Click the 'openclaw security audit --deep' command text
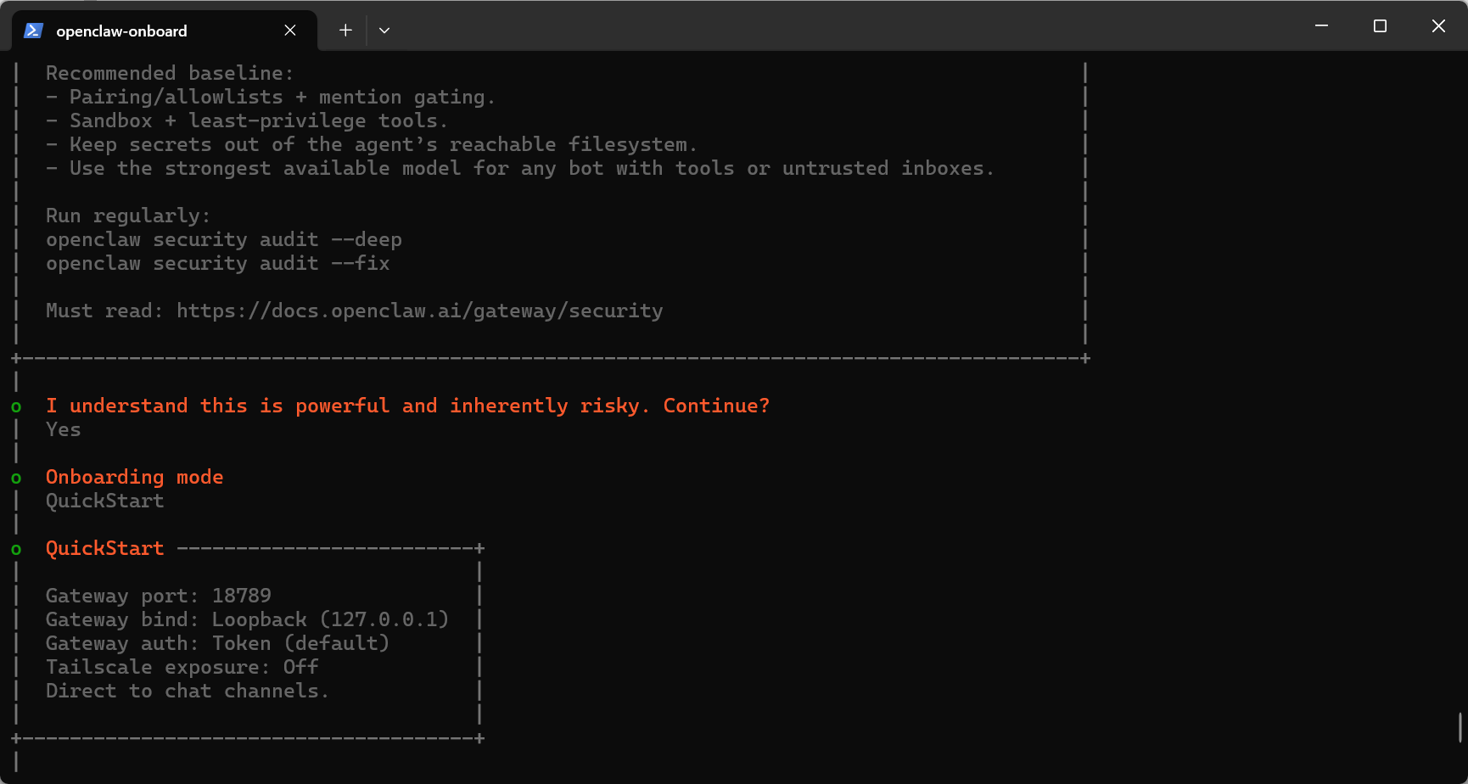 tap(223, 240)
